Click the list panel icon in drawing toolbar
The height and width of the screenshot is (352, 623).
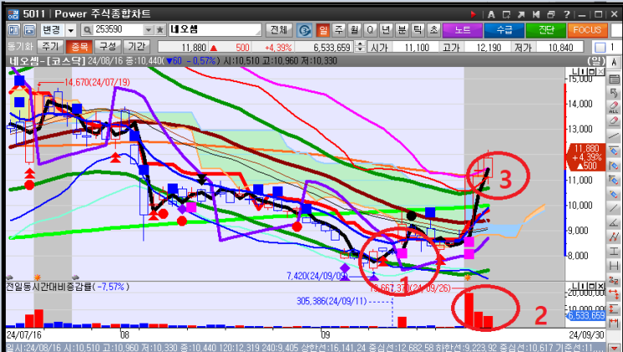[614, 79]
